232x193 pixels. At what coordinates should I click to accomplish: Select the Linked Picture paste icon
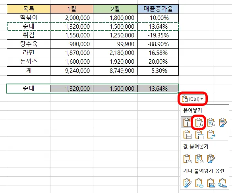tap(222, 183)
